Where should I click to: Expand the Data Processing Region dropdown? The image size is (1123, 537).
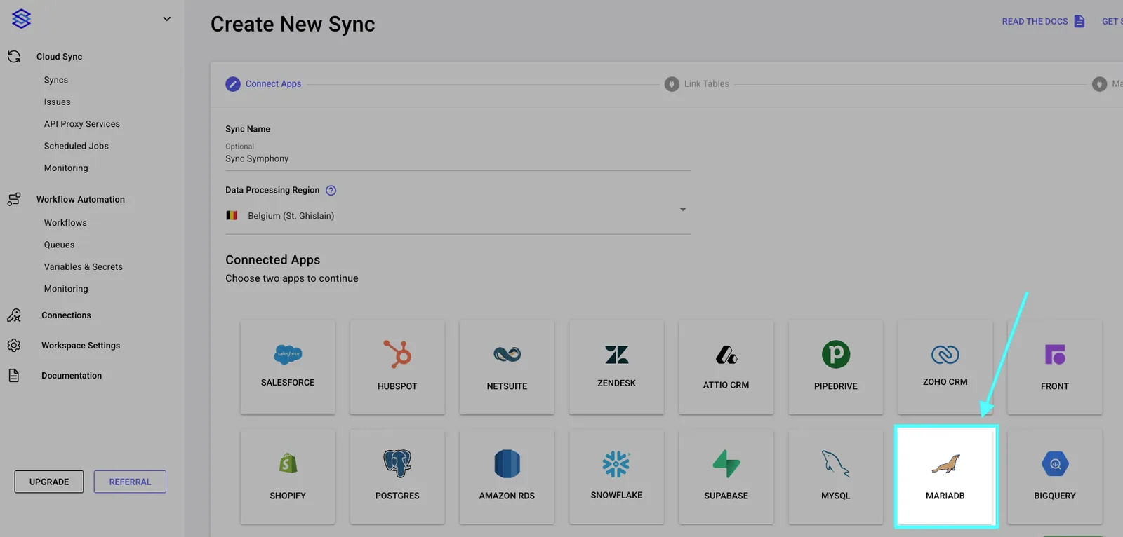click(458, 216)
